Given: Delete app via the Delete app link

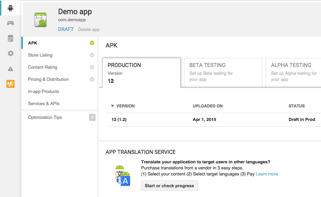Looking at the screenshot, I should pos(89,30).
